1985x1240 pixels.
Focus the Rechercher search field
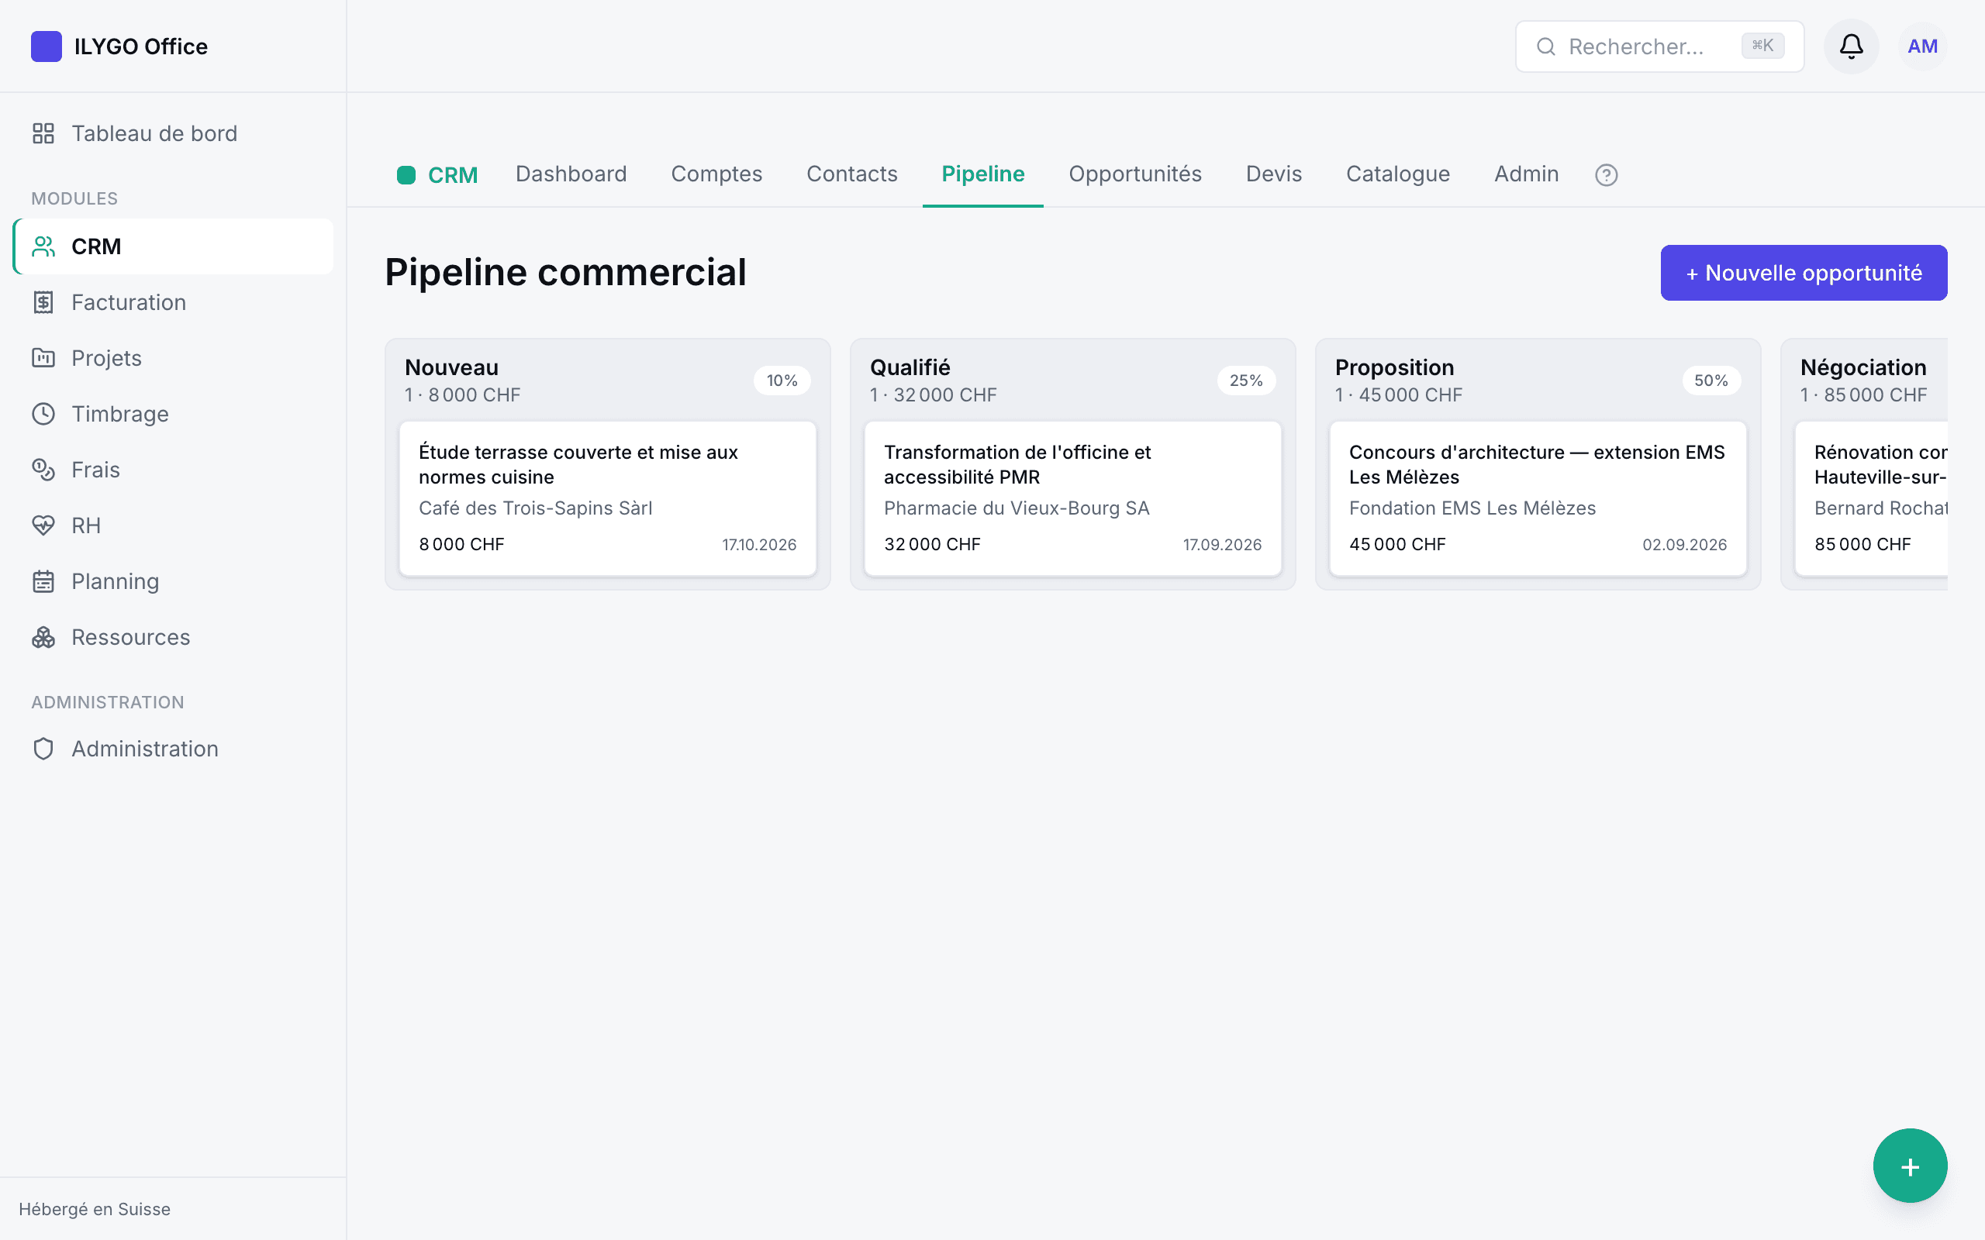coord(1659,46)
